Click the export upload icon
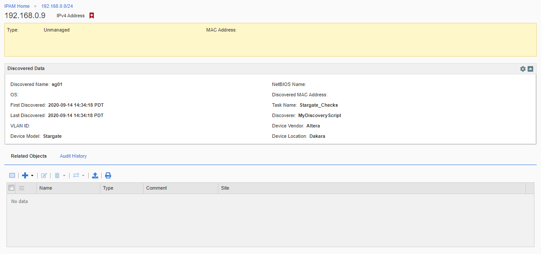Screen dimensions: 541x254 tap(95, 175)
